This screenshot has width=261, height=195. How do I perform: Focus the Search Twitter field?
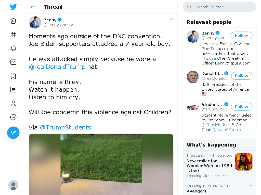tap(219, 7)
